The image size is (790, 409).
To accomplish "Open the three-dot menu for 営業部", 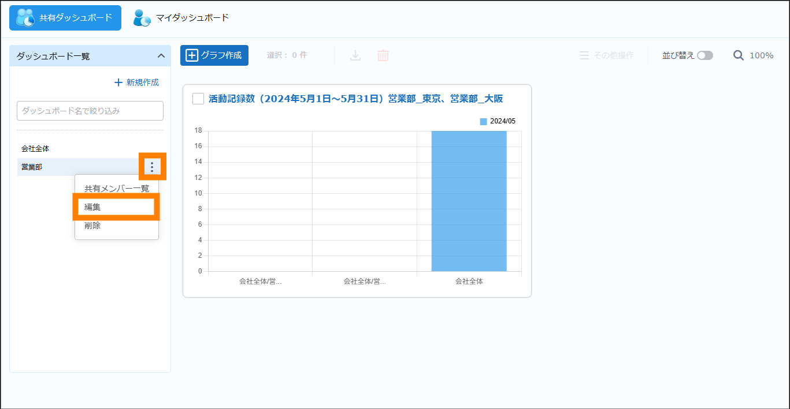I will pos(152,167).
